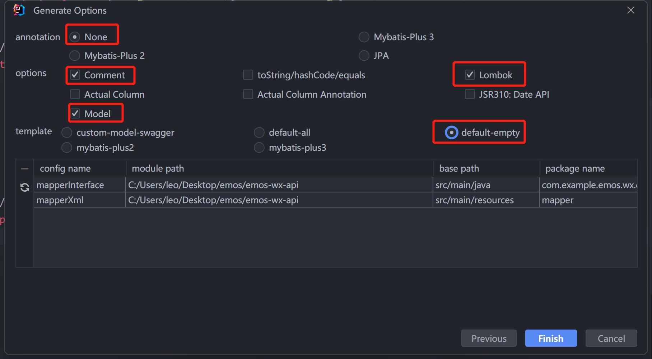652x359 pixels.
Task: Enable the JSR310: Date API checkbox
Action: (470, 94)
